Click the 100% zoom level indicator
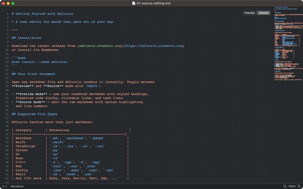This screenshot has height=189, width=303. tap(292, 186)
